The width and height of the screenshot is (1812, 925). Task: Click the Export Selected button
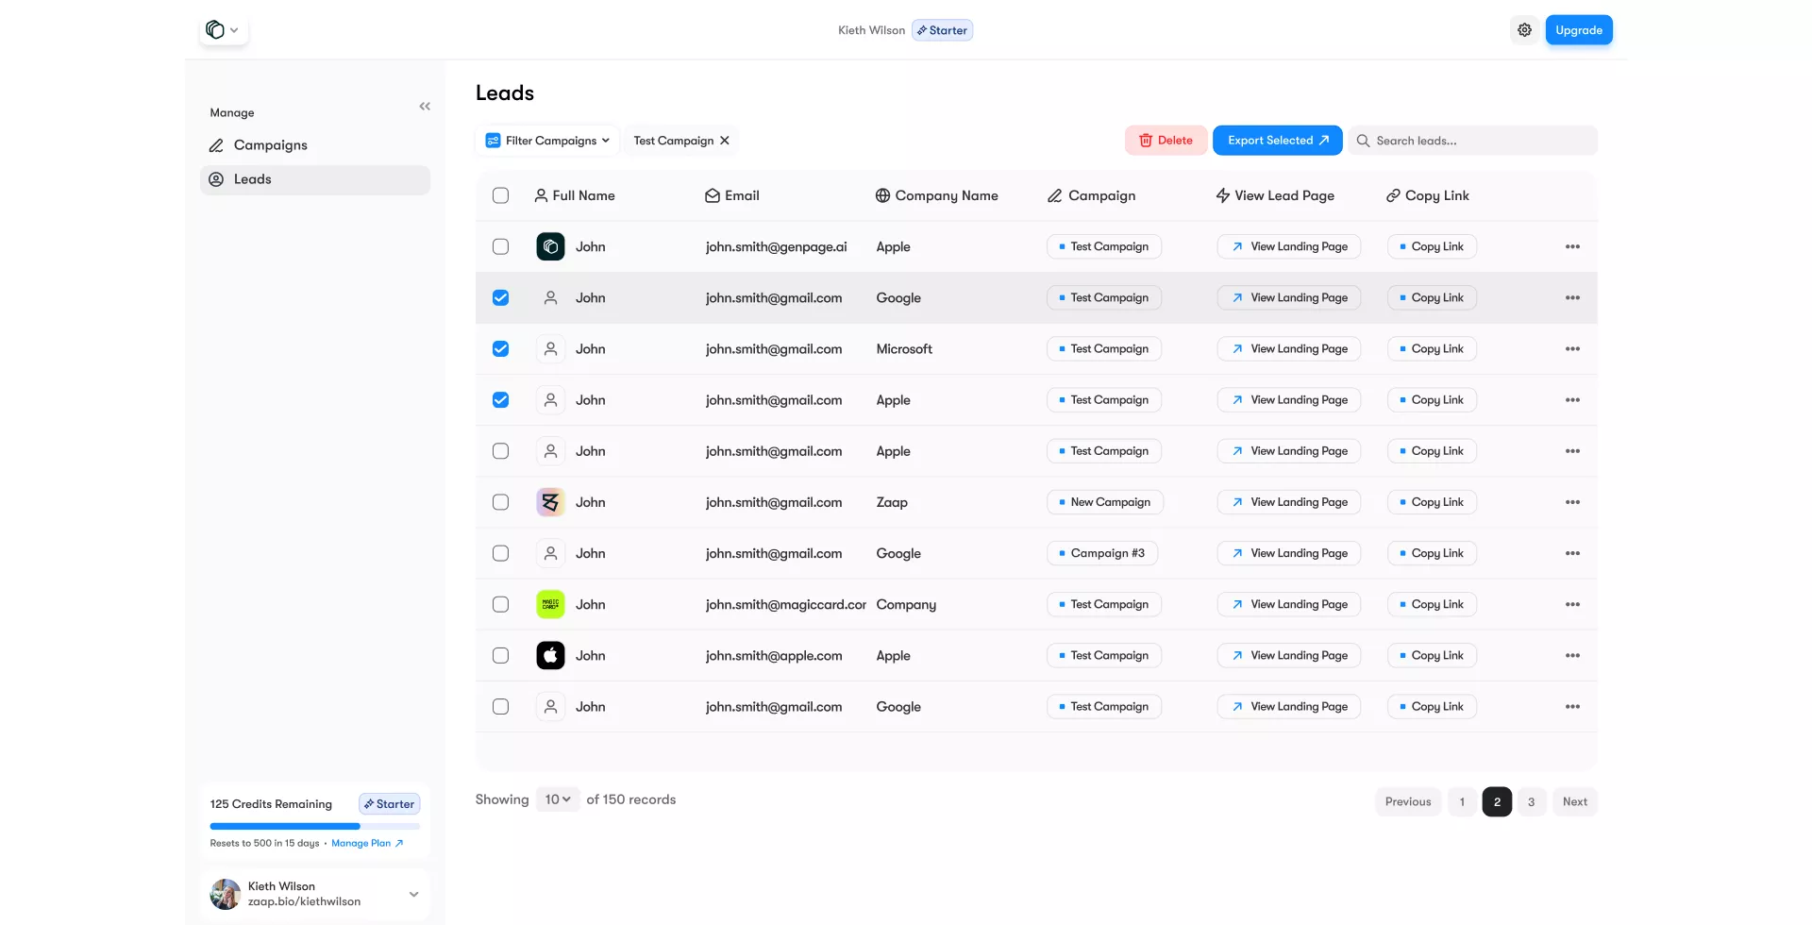click(1277, 141)
